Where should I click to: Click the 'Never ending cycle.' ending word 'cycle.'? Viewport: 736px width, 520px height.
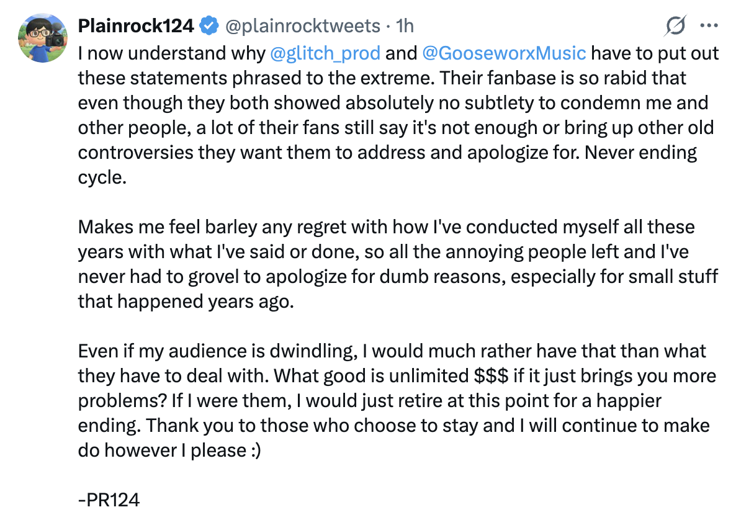102,178
